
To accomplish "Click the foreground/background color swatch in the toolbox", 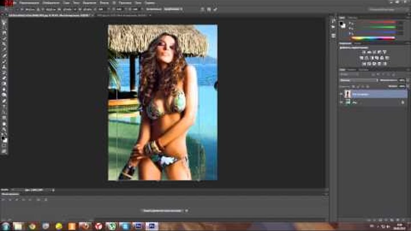I will [4, 139].
